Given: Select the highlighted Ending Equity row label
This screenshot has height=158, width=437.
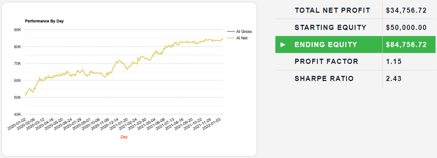Looking at the screenshot, I should coord(325,45).
